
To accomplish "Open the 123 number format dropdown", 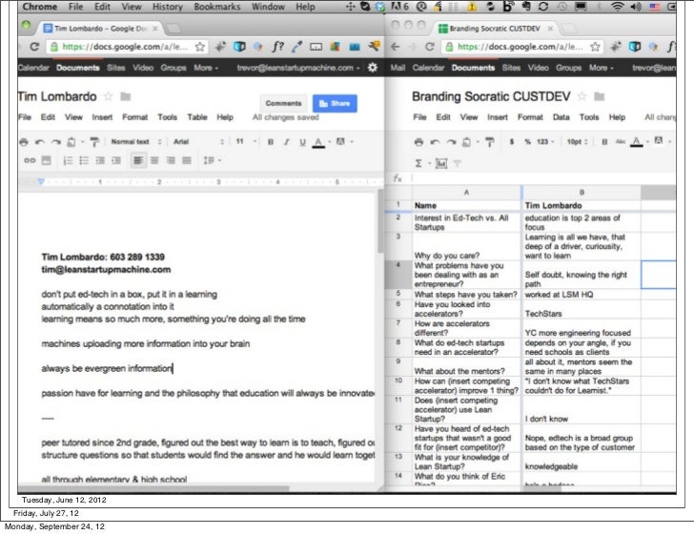I will [545, 142].
